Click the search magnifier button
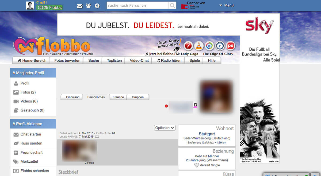This screenshot has width=321, height=176. (x=173, y=6)
